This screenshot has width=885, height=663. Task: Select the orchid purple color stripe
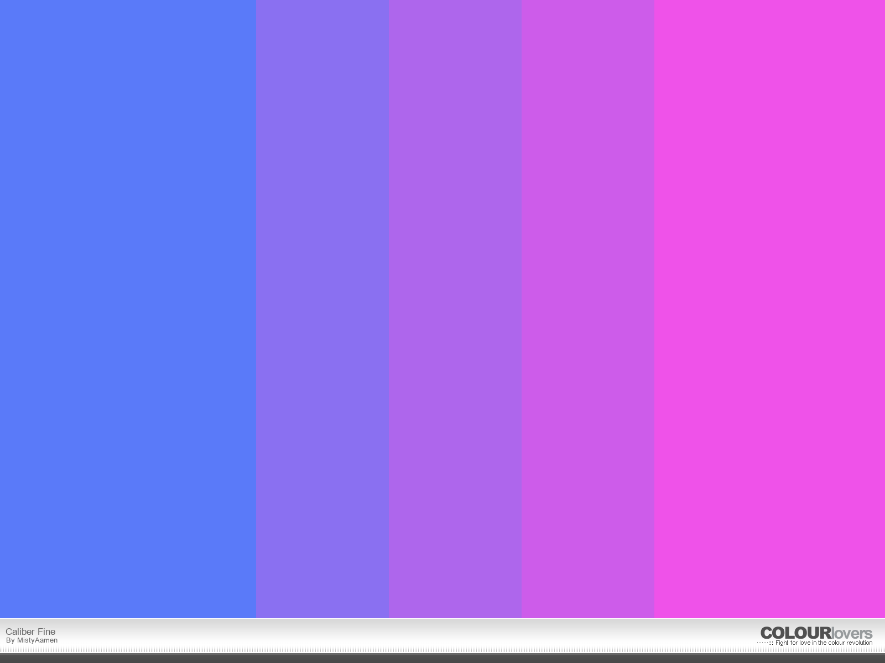(588, 309)
